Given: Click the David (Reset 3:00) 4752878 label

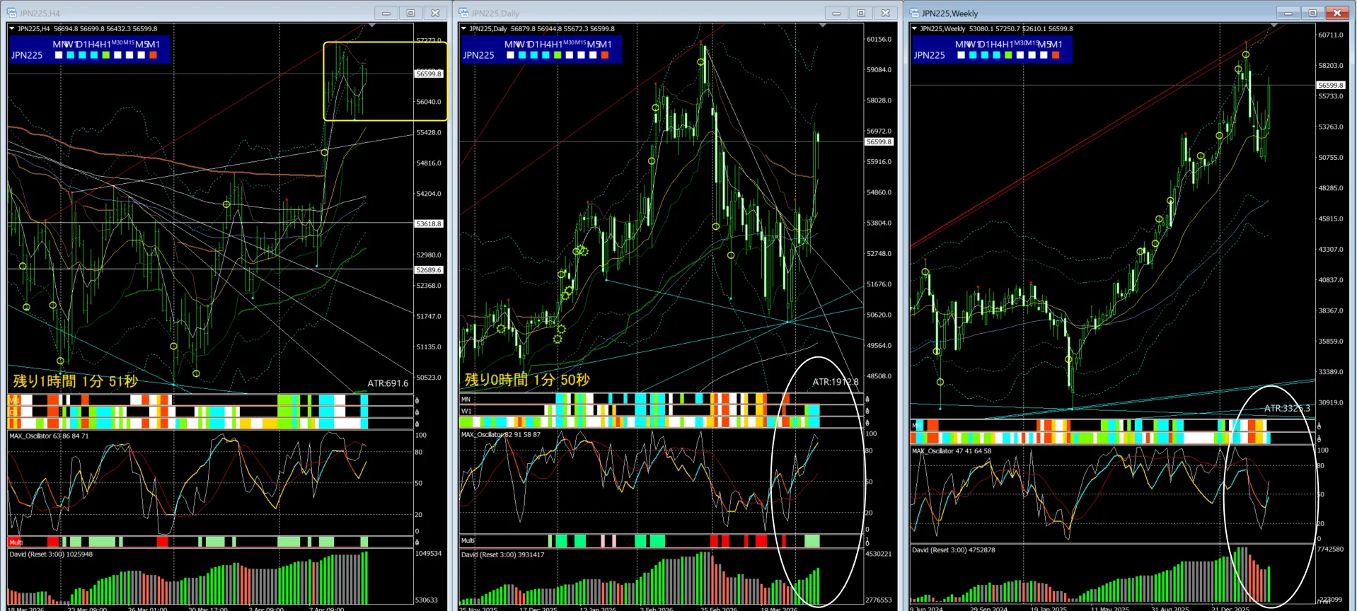Looking at the screenshot, I should point(954,549).
